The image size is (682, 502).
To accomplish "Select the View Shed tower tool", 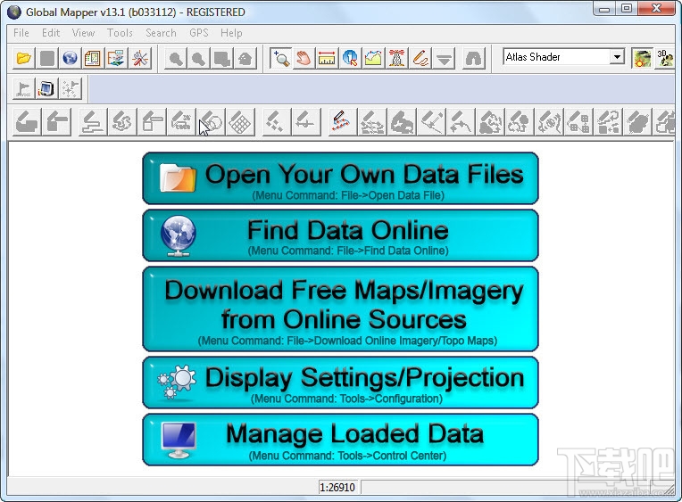I will point(396,58).
